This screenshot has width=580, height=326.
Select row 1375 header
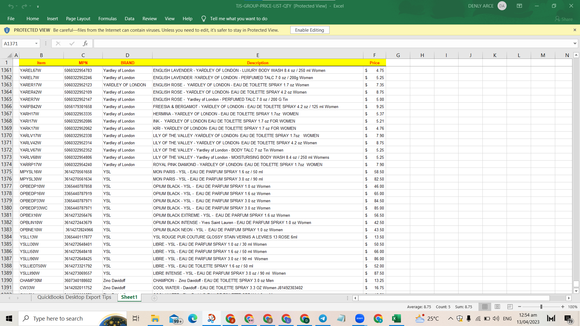[x=7, y=172]
